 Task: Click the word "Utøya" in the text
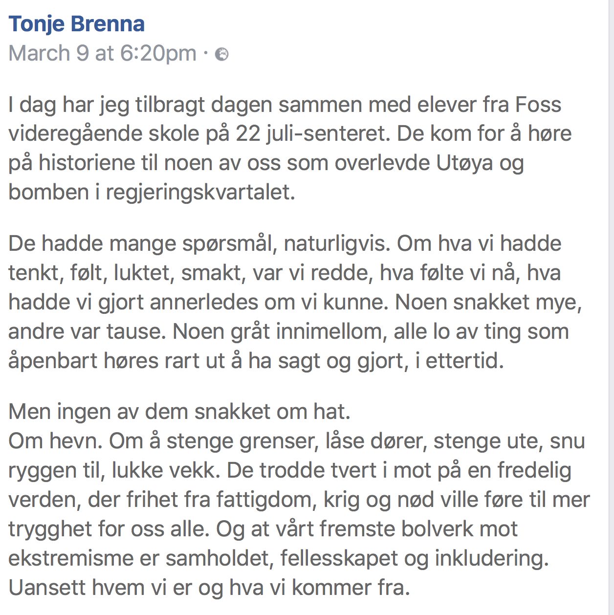(464, 163)
